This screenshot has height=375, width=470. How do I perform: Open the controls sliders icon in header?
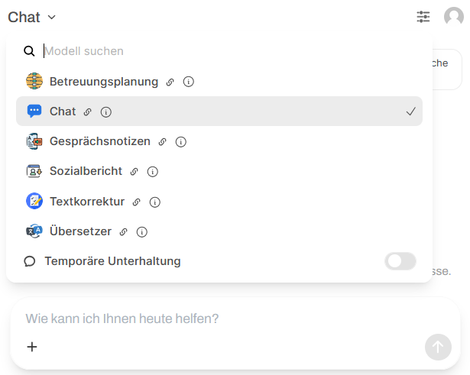click(423, 17)
